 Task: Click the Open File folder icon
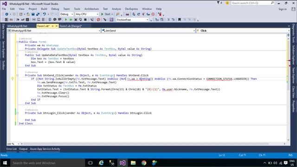point(28,14)
